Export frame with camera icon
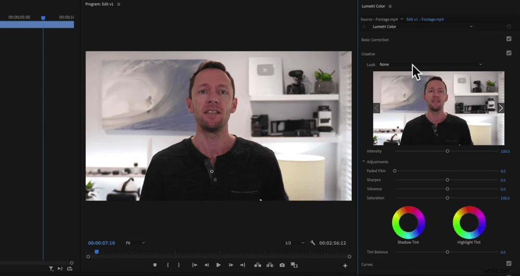Viewport: 520px width, 276px height. (282, 265)
